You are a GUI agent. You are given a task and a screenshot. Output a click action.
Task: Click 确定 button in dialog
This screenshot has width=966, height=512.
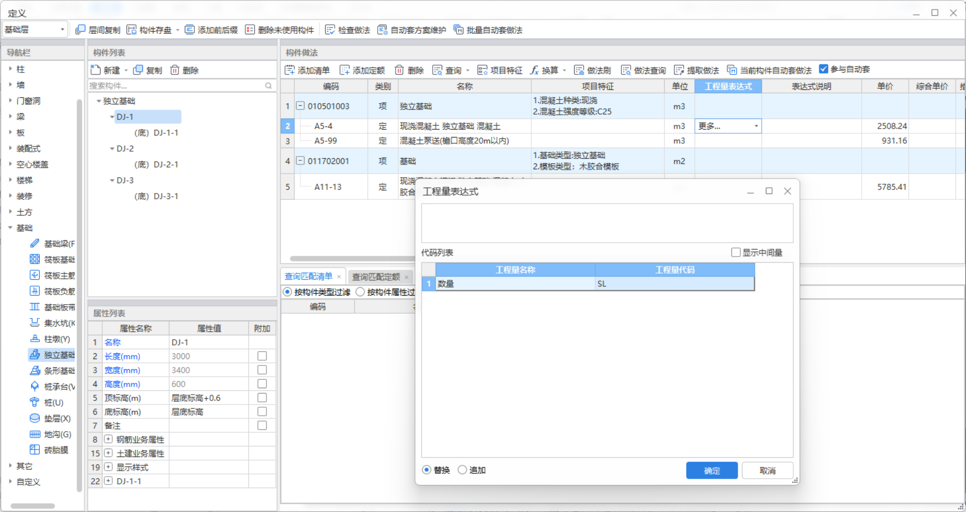click(712, 470)
